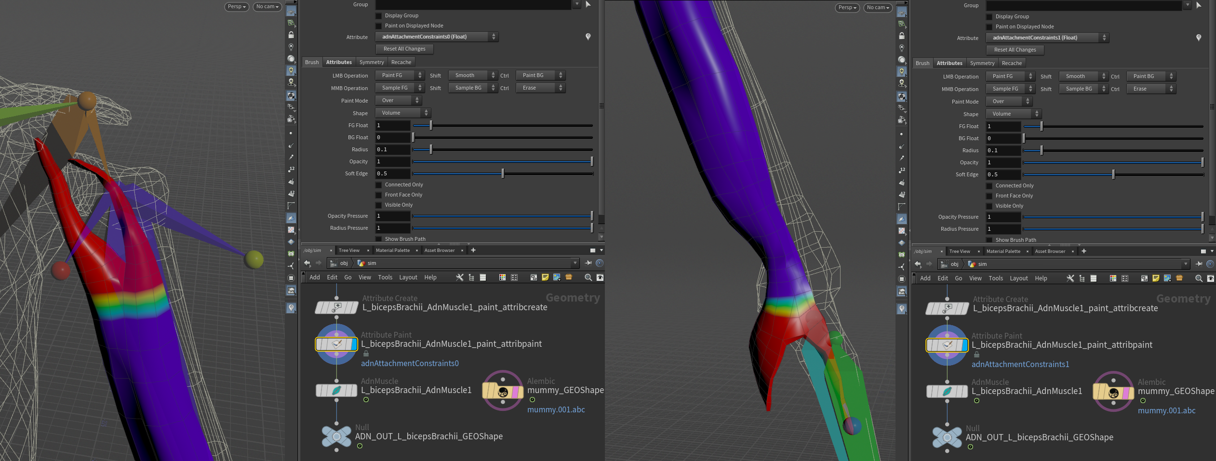Click the FG Float input field
This screenshot has width=1216, height=461.
click(x=393, y=125)
